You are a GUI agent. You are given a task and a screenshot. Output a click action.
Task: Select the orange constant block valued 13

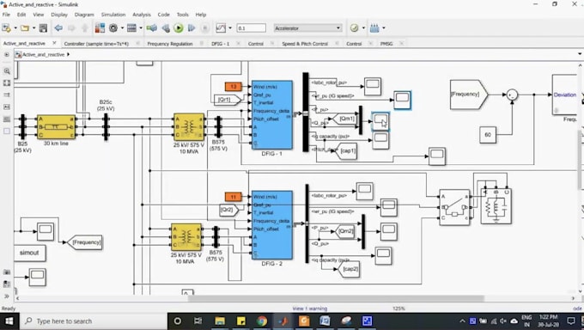233,87
